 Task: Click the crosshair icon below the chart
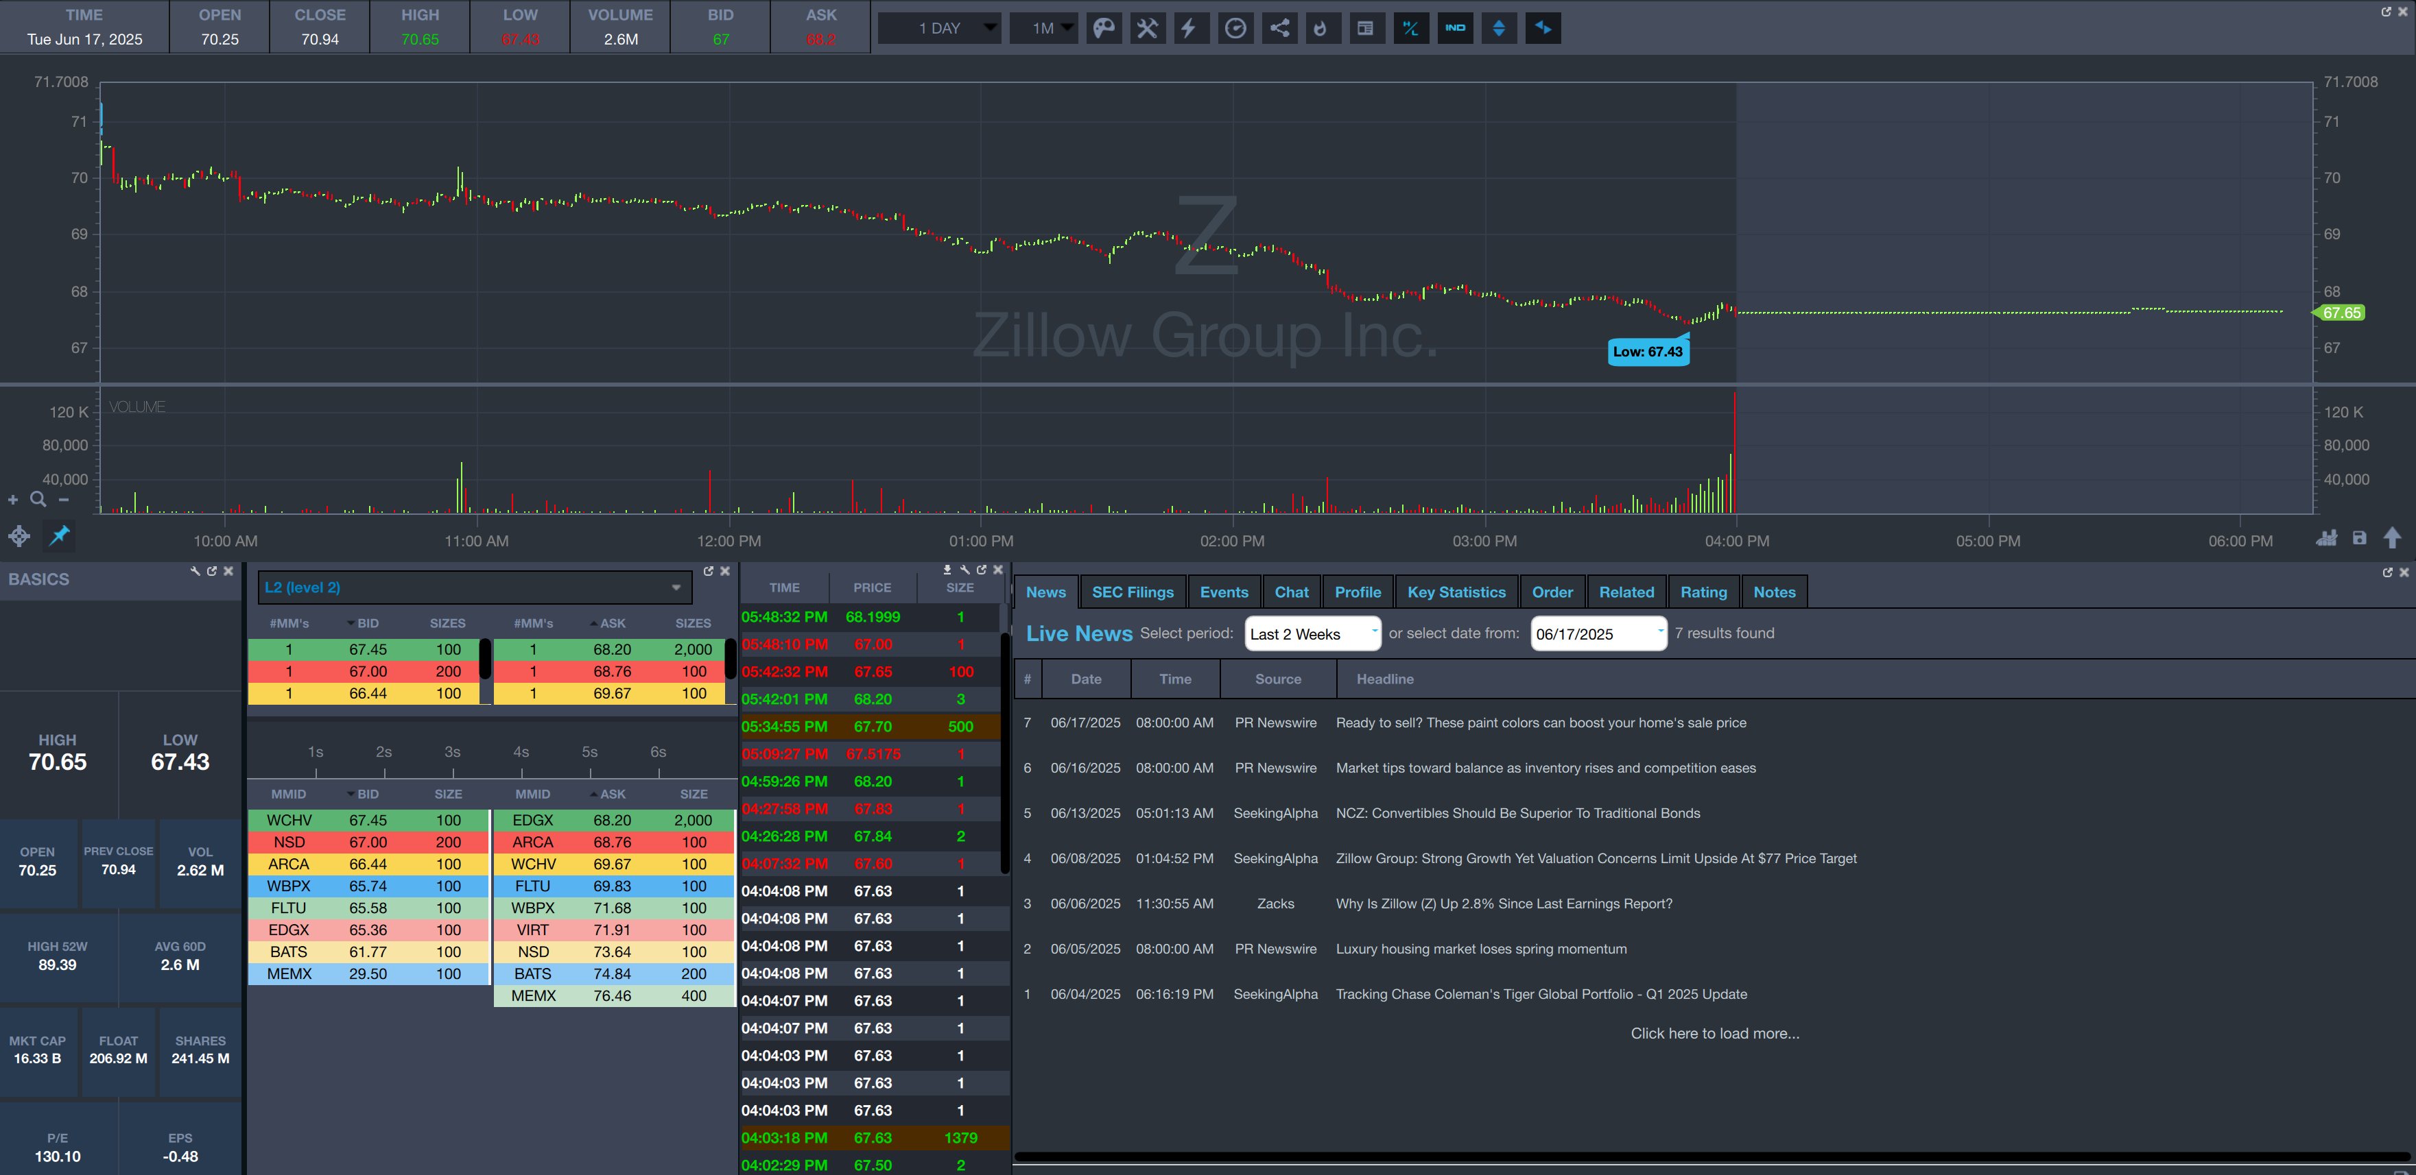(x=19, y=536)
